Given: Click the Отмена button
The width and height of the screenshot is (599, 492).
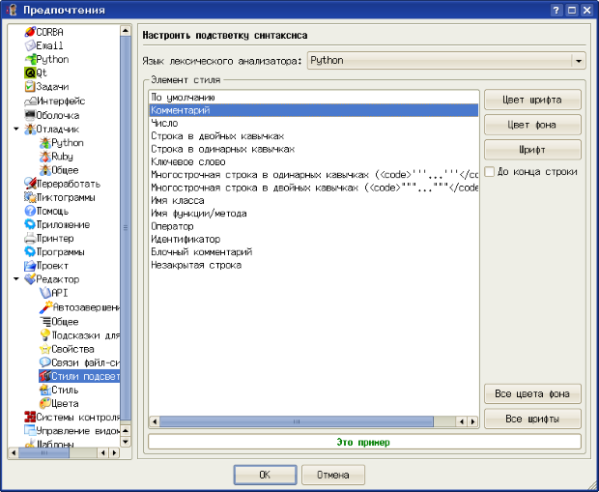Looking at the screenshot, I should click(x=332, y=476).
